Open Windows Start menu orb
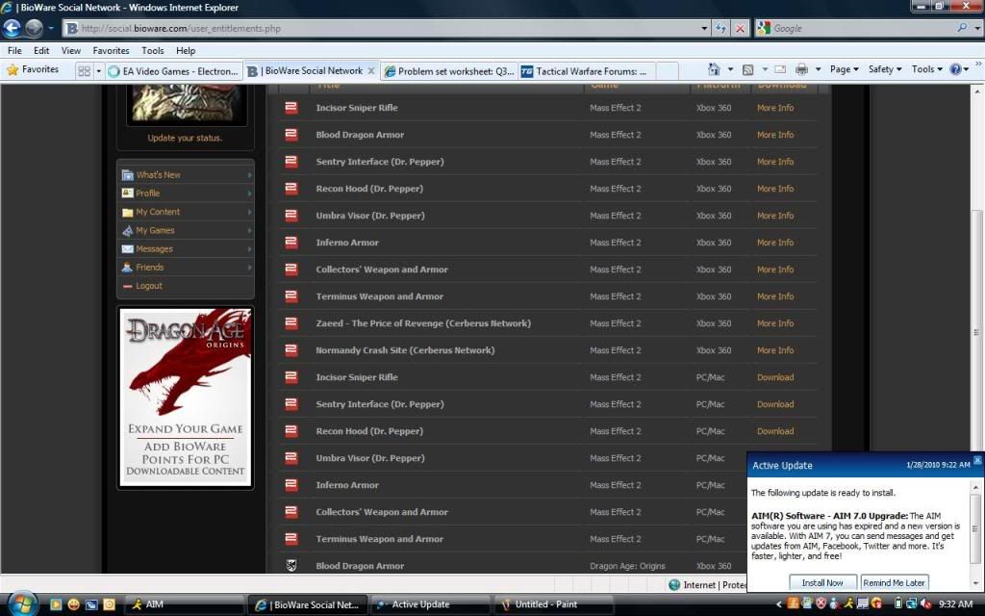This screenshot has height=616, width=985. click(x=21, y=603)
